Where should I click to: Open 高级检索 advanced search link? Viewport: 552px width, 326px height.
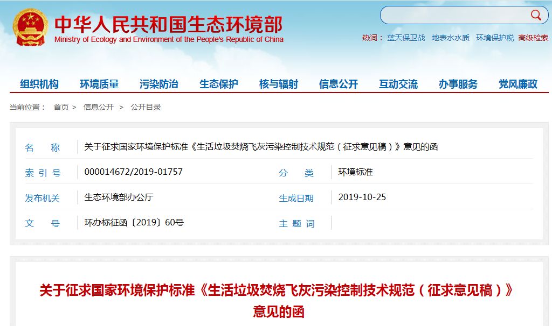coord(533,38)
